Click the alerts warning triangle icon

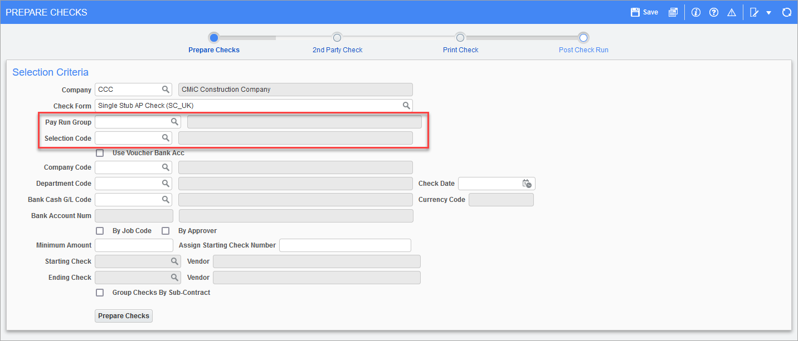(732, 12)
